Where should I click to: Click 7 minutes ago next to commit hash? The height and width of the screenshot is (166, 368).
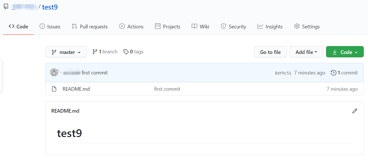click(x=310, y=73)
